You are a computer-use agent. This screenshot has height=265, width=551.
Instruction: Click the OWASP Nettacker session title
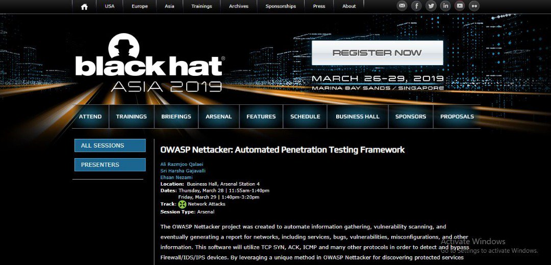[283, 150]
